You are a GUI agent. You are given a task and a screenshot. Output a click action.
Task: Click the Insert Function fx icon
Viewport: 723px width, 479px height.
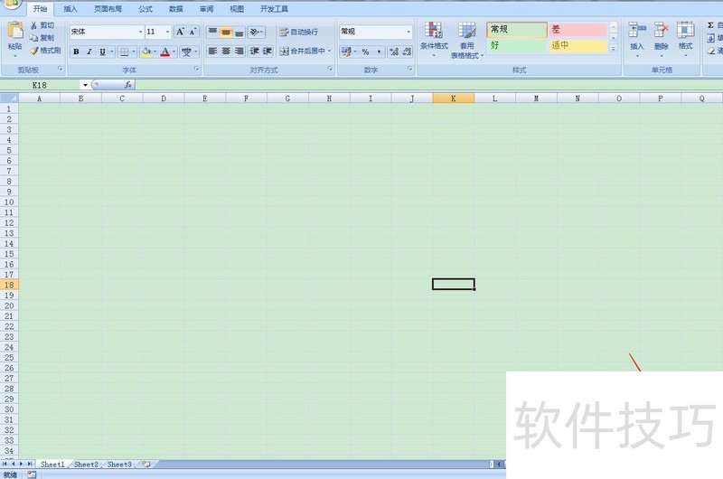tap(128, 84)
